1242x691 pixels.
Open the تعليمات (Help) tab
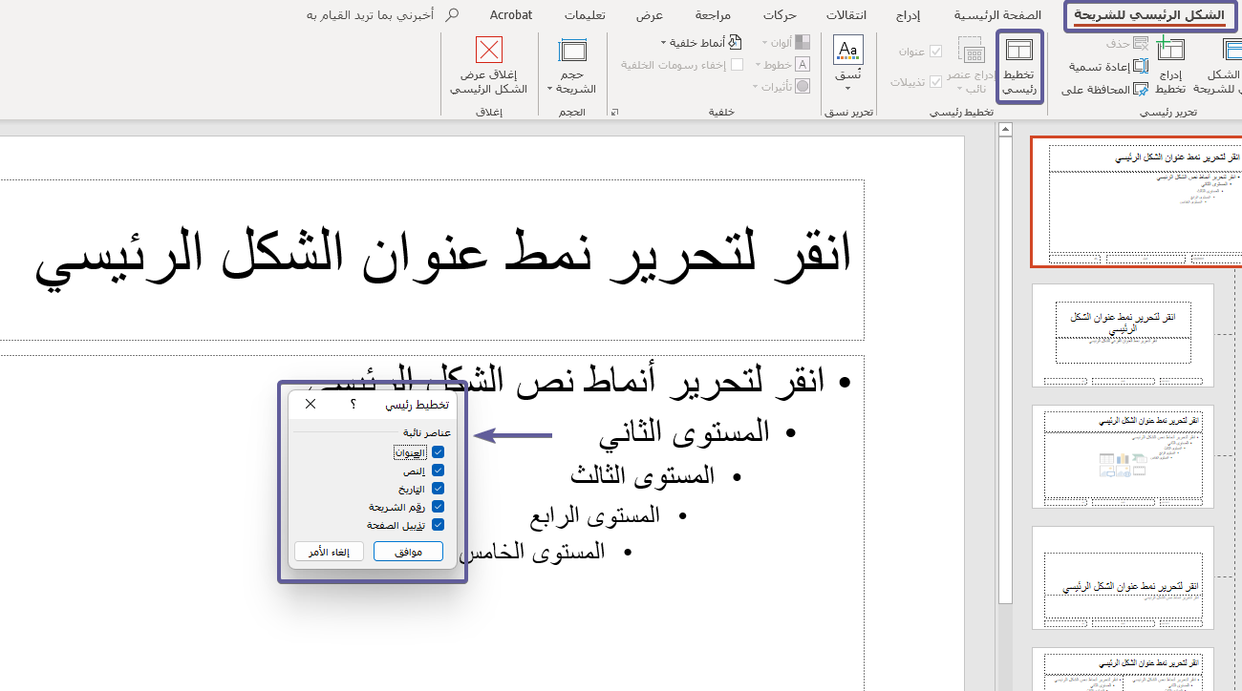[585, 15]
